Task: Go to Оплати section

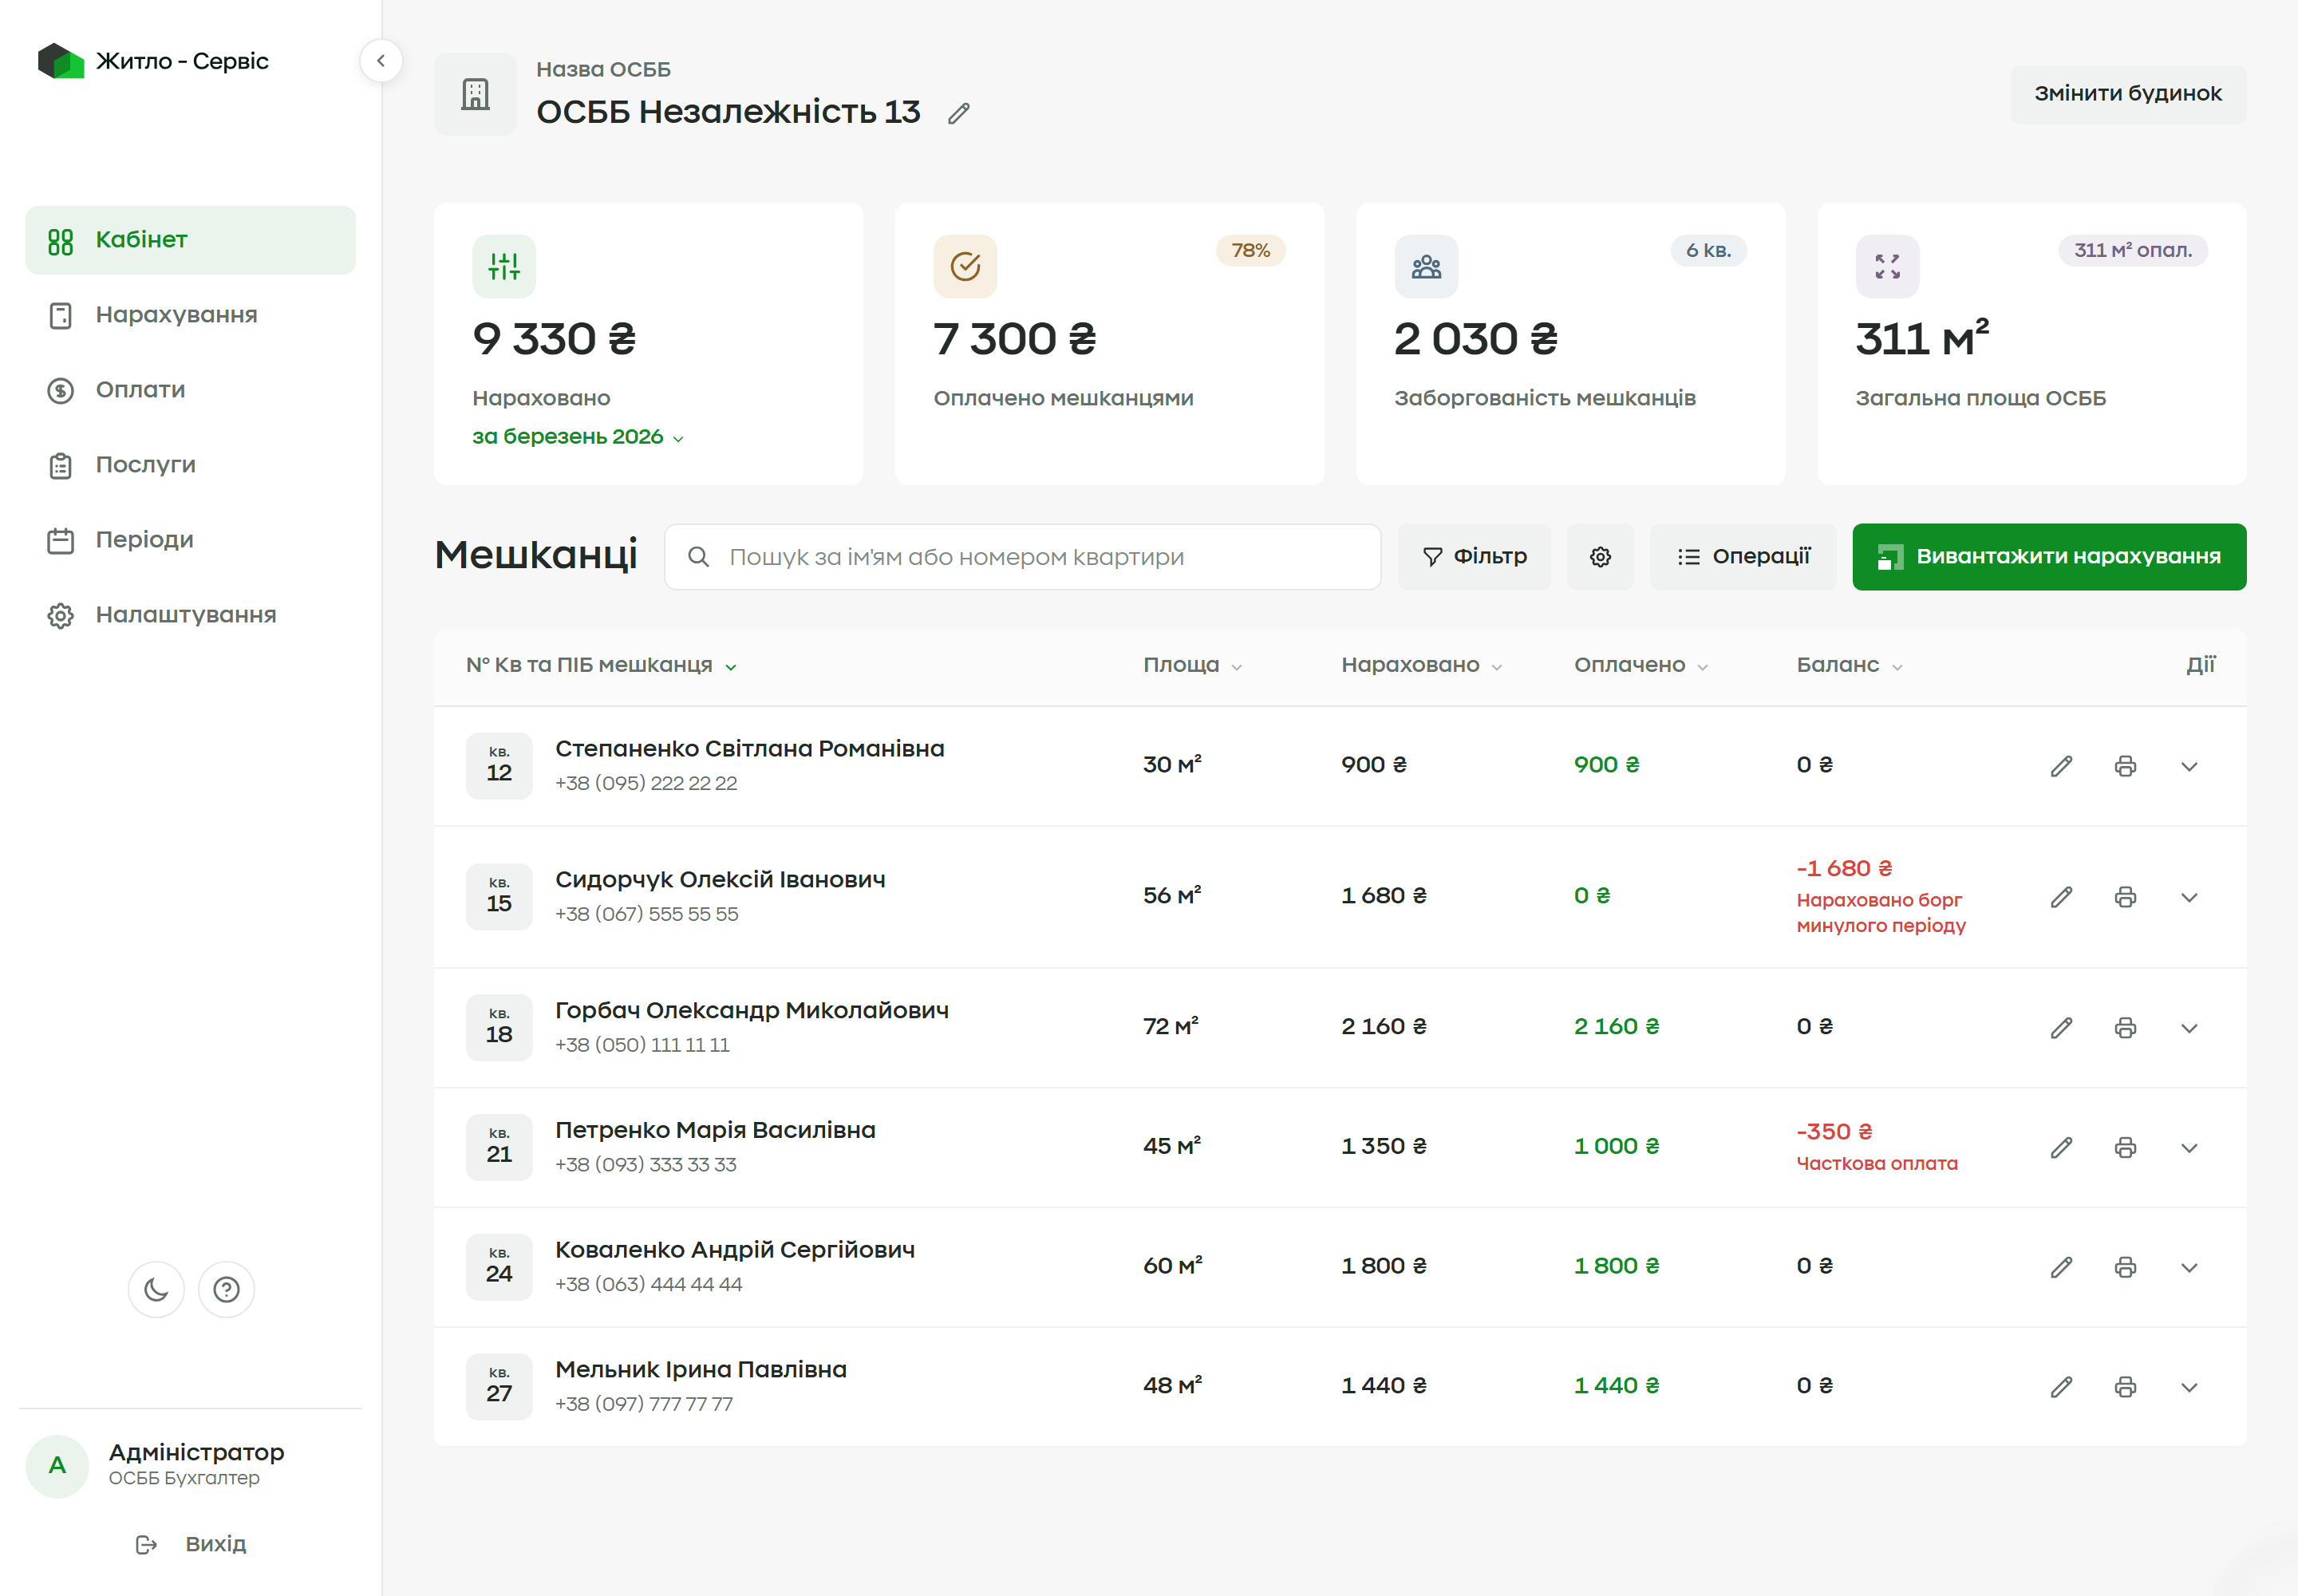Action: (190, 391)
